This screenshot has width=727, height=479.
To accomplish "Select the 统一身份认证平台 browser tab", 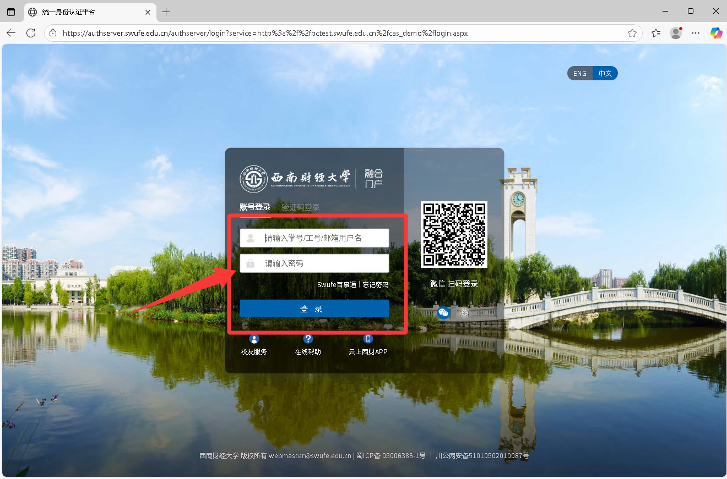I will coord(90,12).
